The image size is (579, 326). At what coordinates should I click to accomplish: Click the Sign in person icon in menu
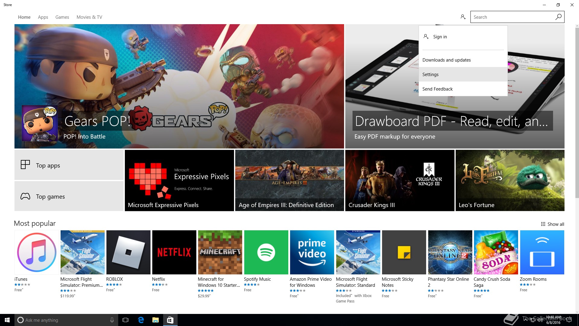pyautogui.click(x=426, y=37)
